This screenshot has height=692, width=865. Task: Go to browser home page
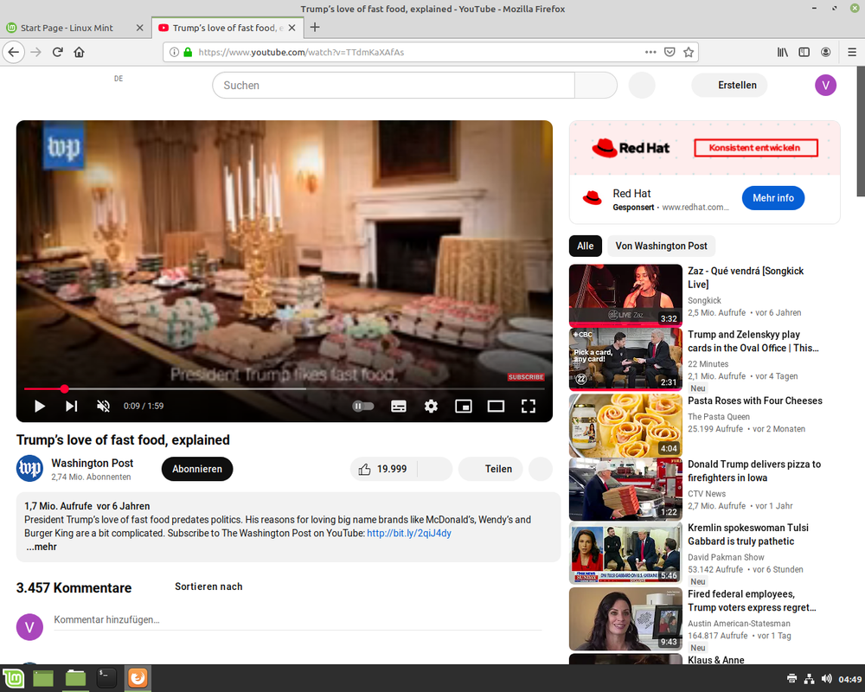79,53
